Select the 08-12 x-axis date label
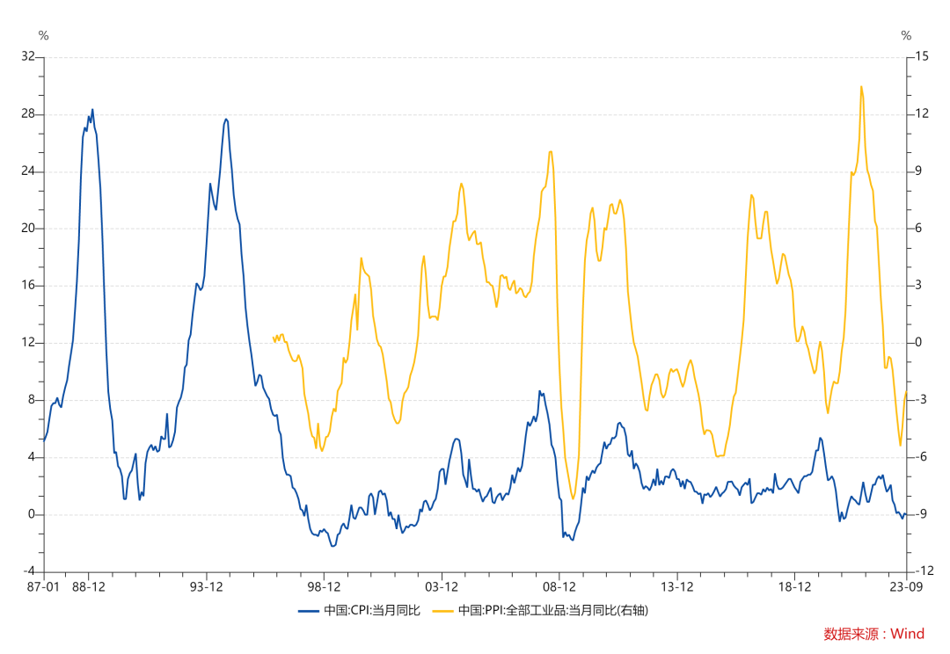 point(559,587)
